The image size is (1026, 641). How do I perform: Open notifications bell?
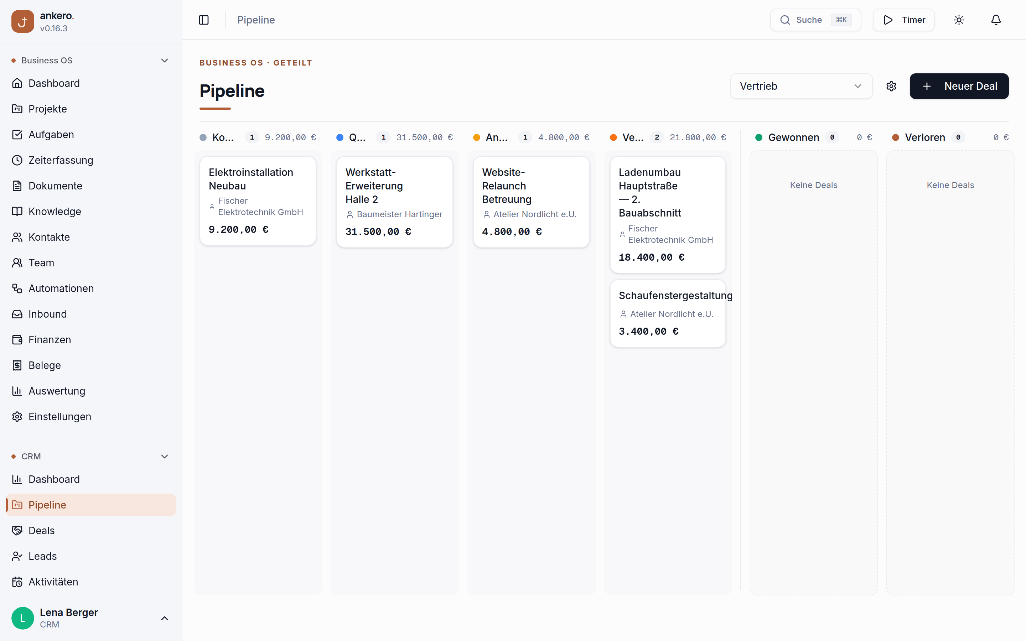pyautogui.click(x=996, y=20)
